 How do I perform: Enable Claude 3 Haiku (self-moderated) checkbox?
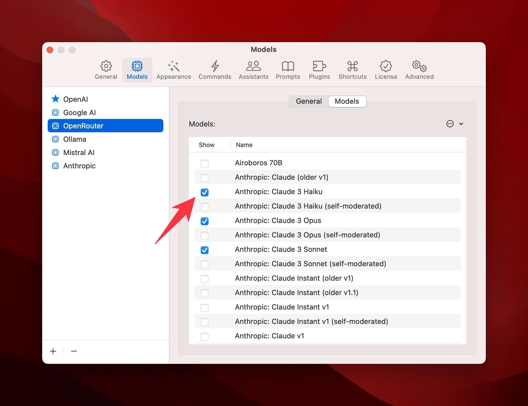205,207
